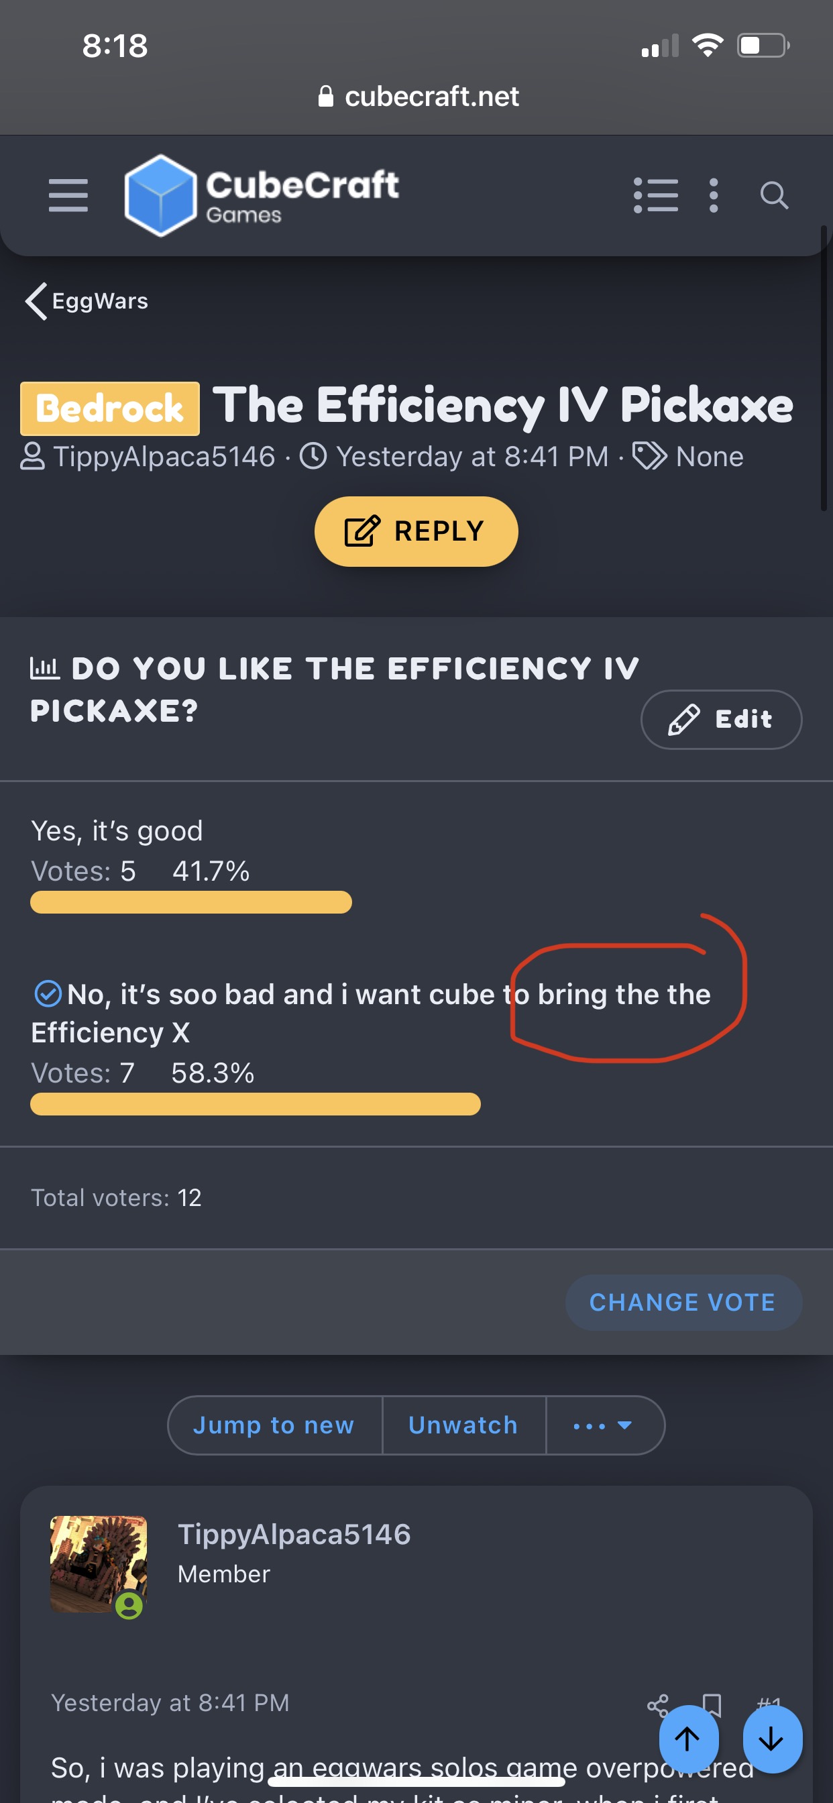Select the checked "No, it's soo bad" poll option
This screenshot has height=1803, width=833.
371,1013
